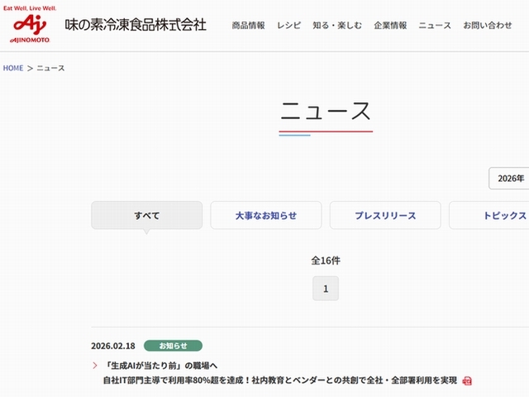Click page number 1 button
The image size is (529, 397).
tap(326, 289)
